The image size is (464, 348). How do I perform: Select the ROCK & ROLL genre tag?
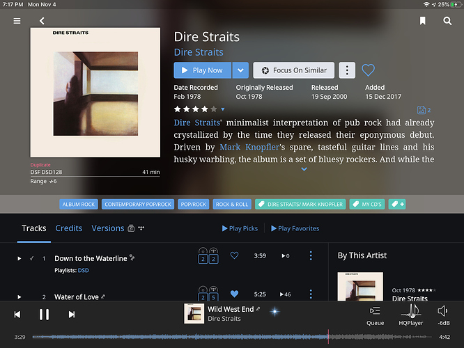[232, 205]
